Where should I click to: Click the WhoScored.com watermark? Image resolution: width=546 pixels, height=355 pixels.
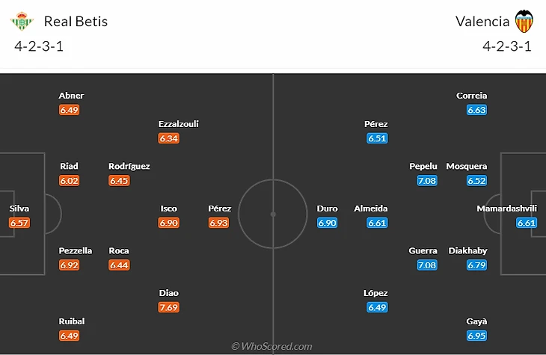[x=272, y=346]
